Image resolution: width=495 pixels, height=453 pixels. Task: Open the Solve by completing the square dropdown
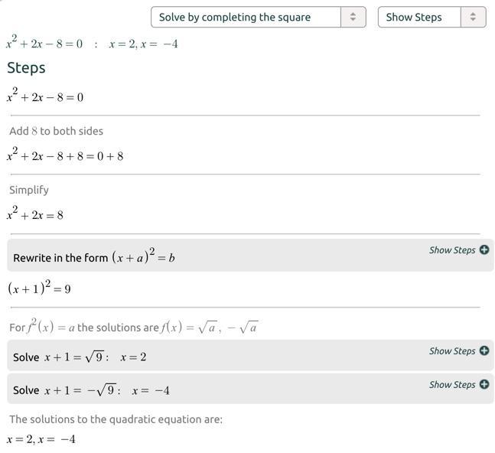(246, 17)
